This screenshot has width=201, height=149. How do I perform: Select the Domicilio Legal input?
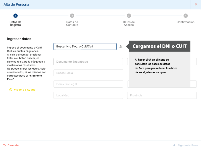pyautogui.click(x=88, y=84)
